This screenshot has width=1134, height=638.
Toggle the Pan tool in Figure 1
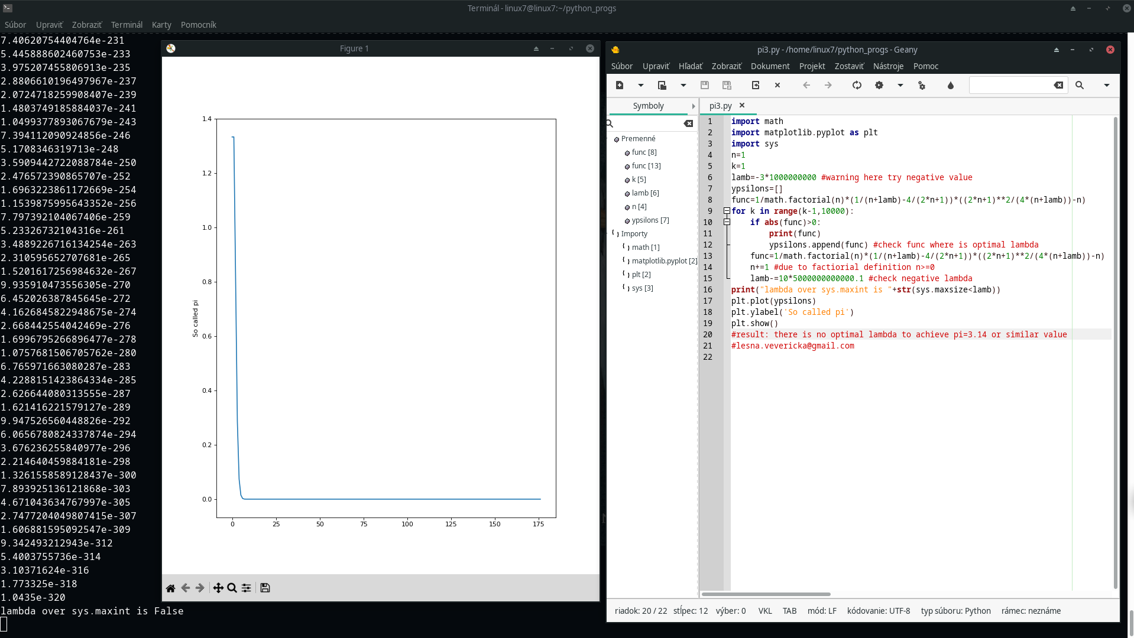(218, 588)
